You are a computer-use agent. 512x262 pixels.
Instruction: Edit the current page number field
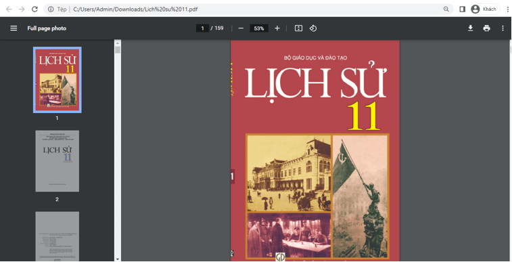[202, 28]
